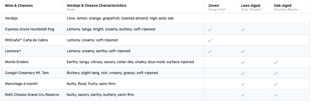313x105 pixels.
Task: Click Humboldt Fog Joven checkmark
Action: point(210,30)
